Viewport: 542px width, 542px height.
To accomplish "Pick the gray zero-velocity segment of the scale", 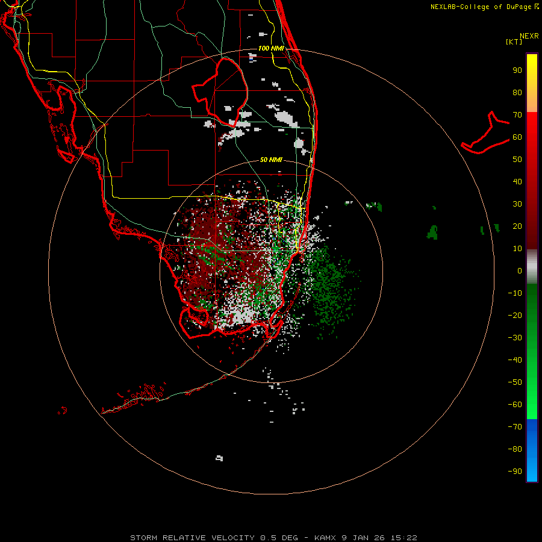I will [532, 267].
